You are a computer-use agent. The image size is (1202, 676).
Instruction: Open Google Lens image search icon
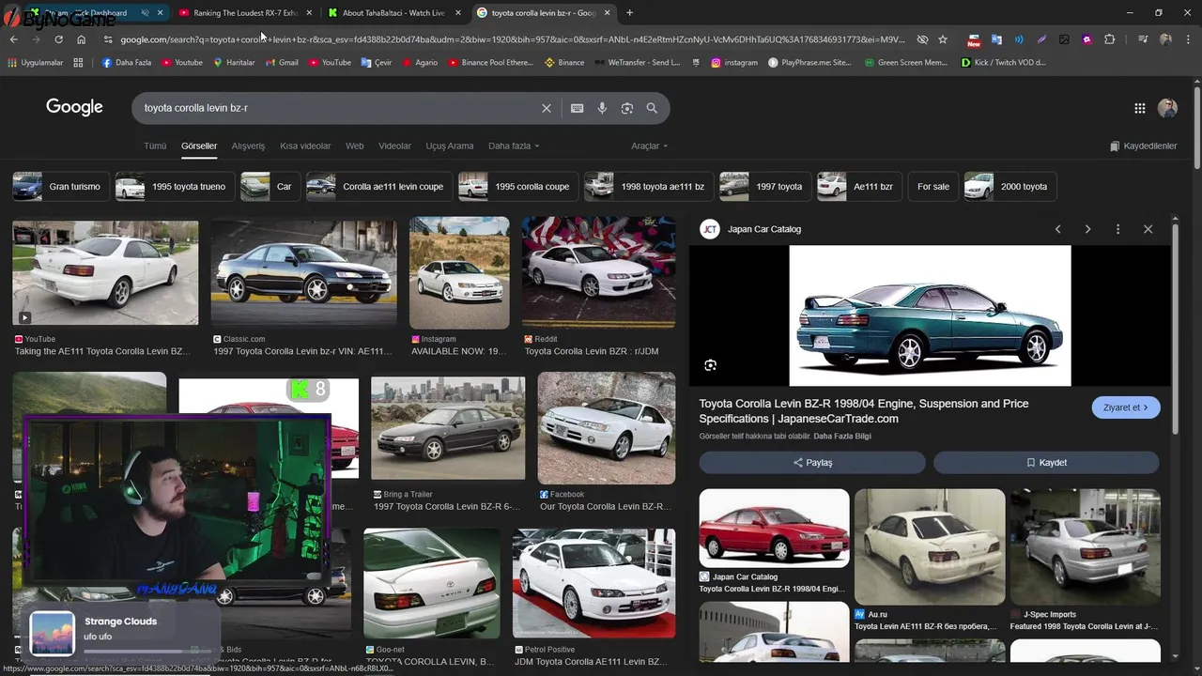pyautogui.click(x=626, y=108)
